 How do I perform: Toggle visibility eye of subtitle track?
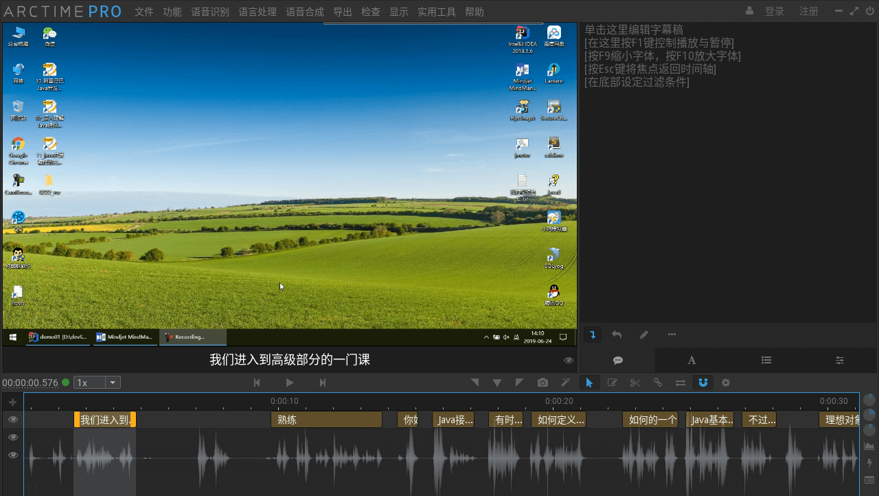(x=12, y=420)
